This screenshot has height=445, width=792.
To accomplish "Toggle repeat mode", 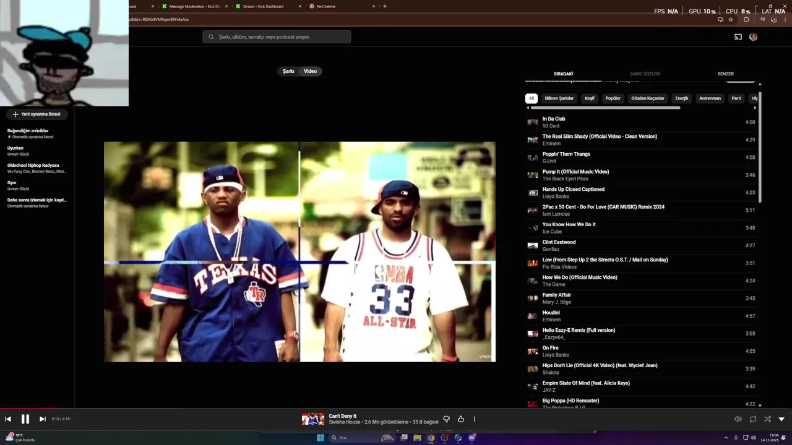I will 753,419.
